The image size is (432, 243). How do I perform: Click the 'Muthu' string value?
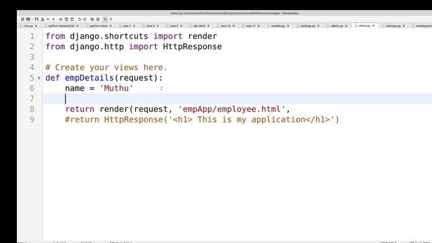pyautogui.click(x=116, y=88)
